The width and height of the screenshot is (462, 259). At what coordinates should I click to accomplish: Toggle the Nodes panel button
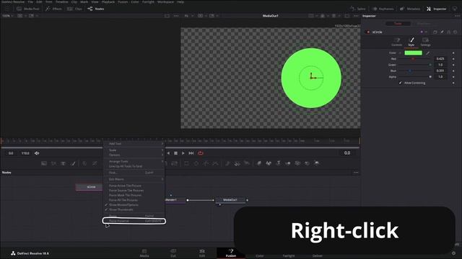[96, 9]
